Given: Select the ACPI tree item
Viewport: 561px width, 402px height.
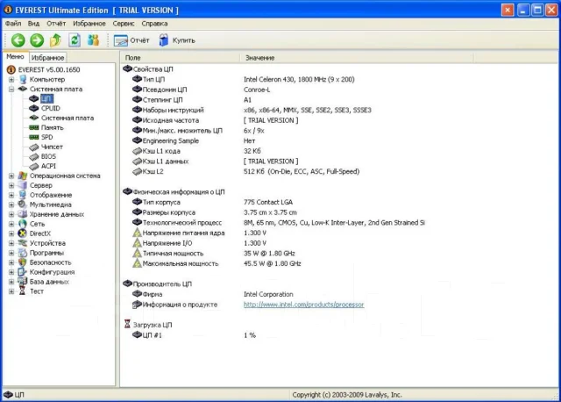Looking at the screenshot, I should pyautogui.click(x=48, y=166).
